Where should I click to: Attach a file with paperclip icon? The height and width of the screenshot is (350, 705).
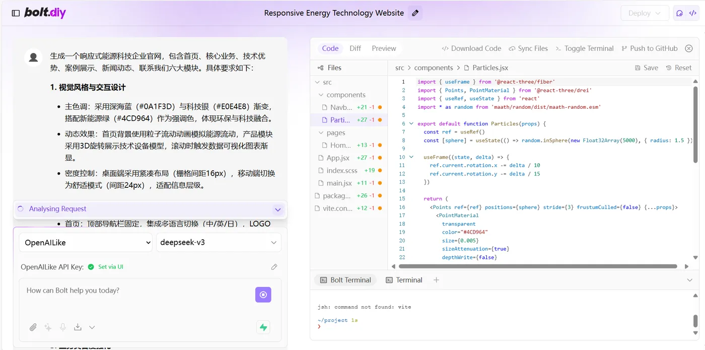pyautogui.click(x=33, y=327)
